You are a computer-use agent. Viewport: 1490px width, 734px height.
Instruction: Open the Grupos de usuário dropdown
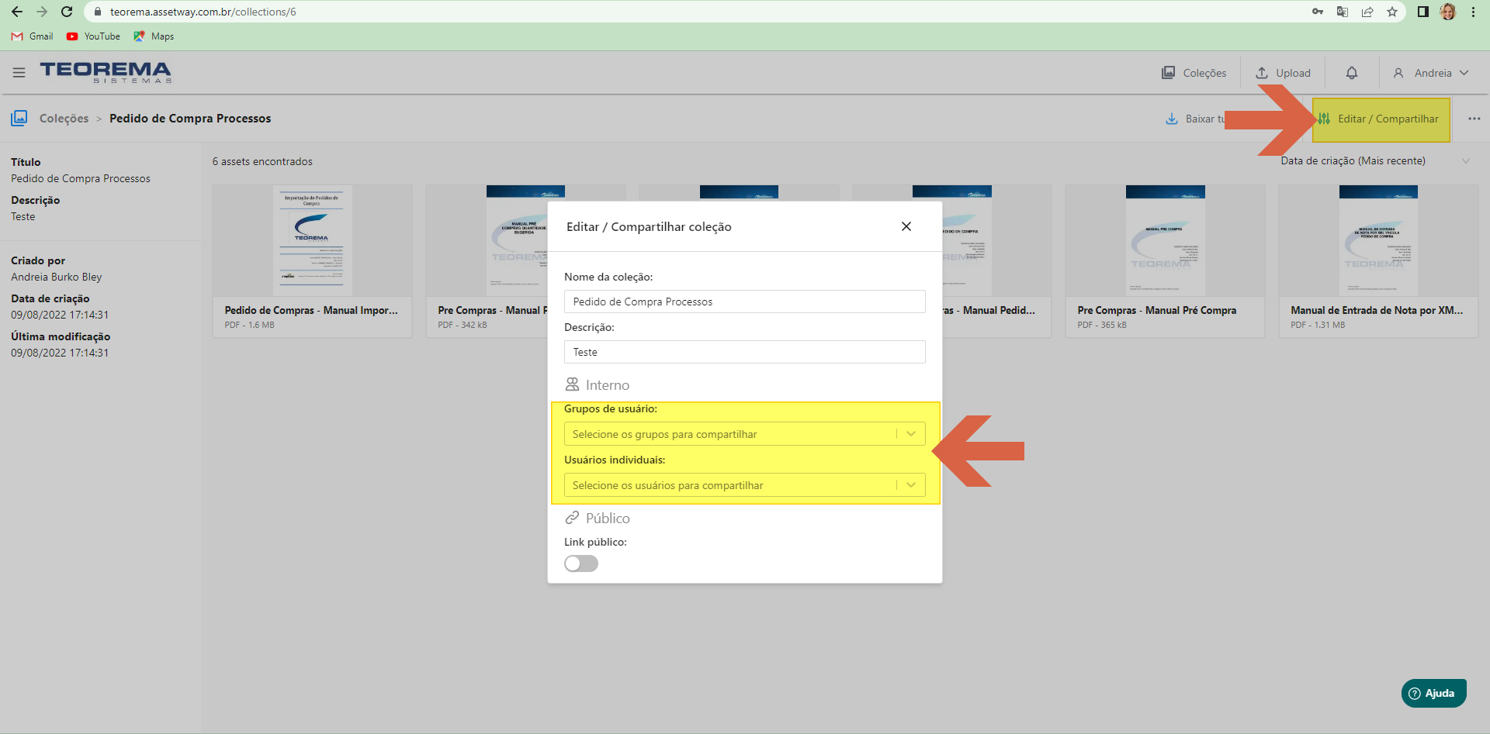pyautogui.click(x=745, y=434)
